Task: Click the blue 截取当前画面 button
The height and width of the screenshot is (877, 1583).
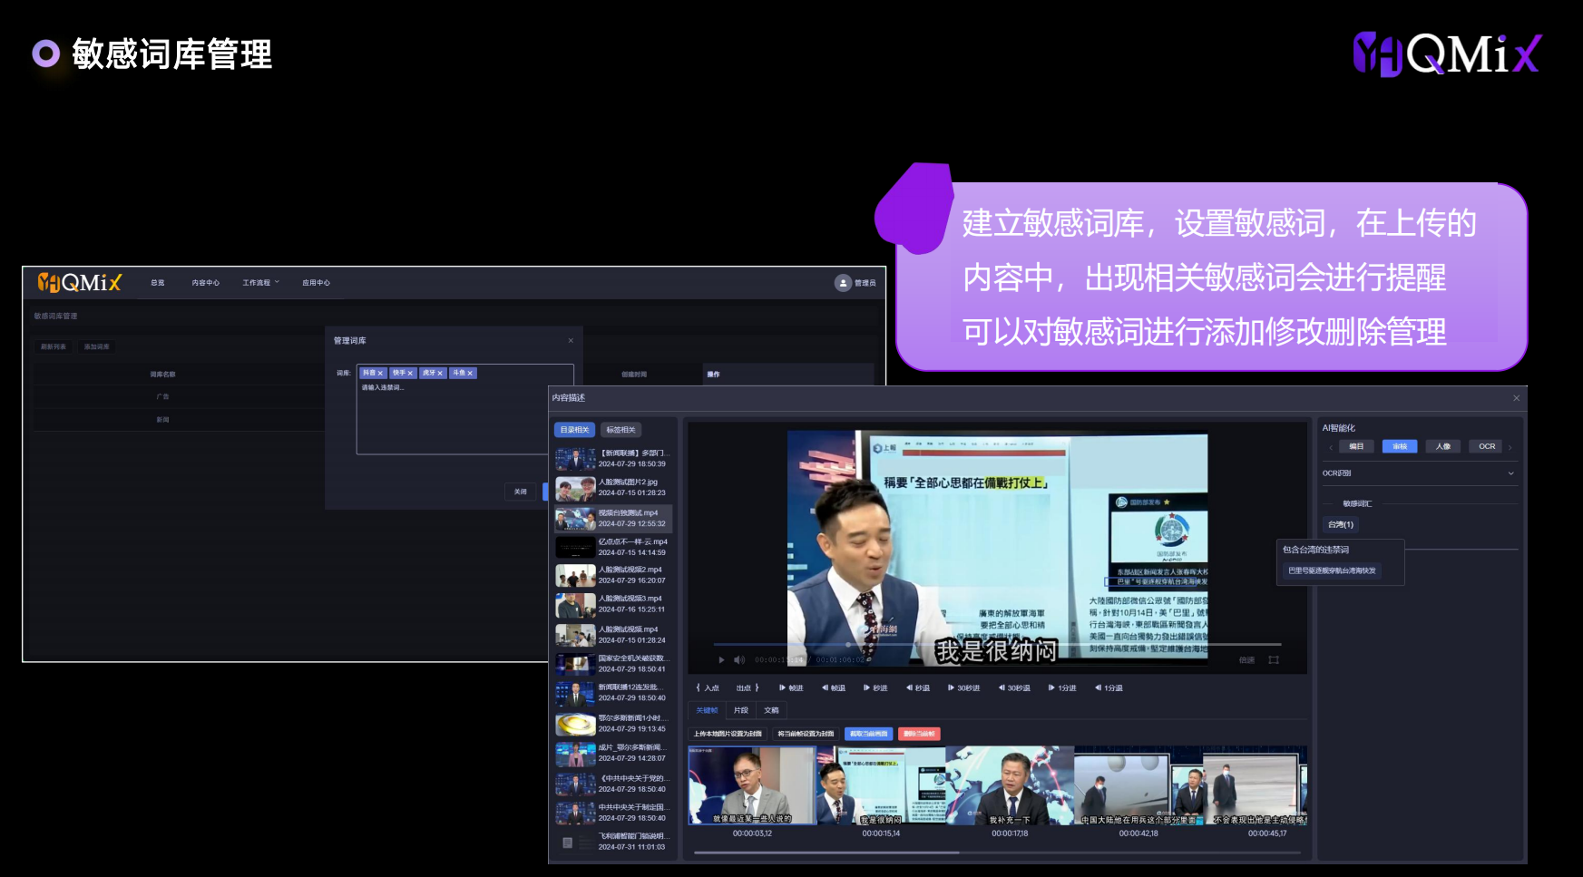Action: (x=869, y=734)
